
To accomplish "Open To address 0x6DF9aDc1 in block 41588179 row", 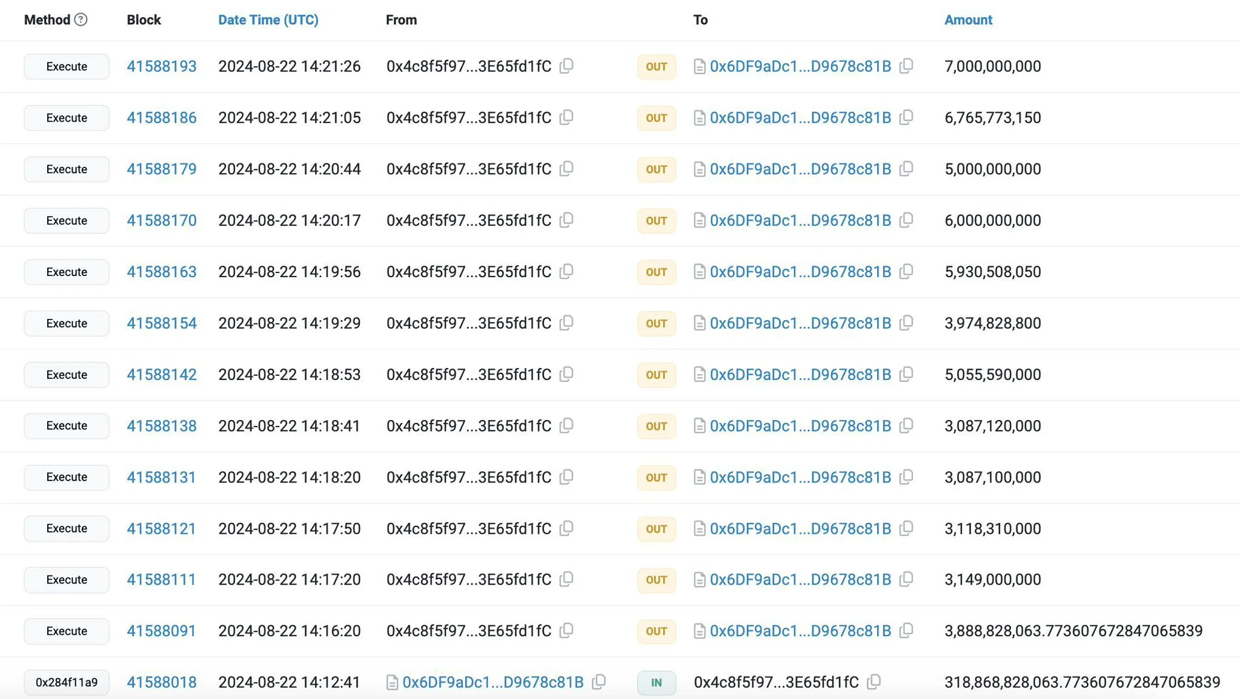I will point(800,169).
